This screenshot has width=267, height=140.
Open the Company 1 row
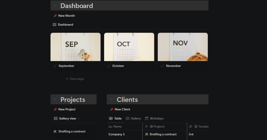[116, 134]
